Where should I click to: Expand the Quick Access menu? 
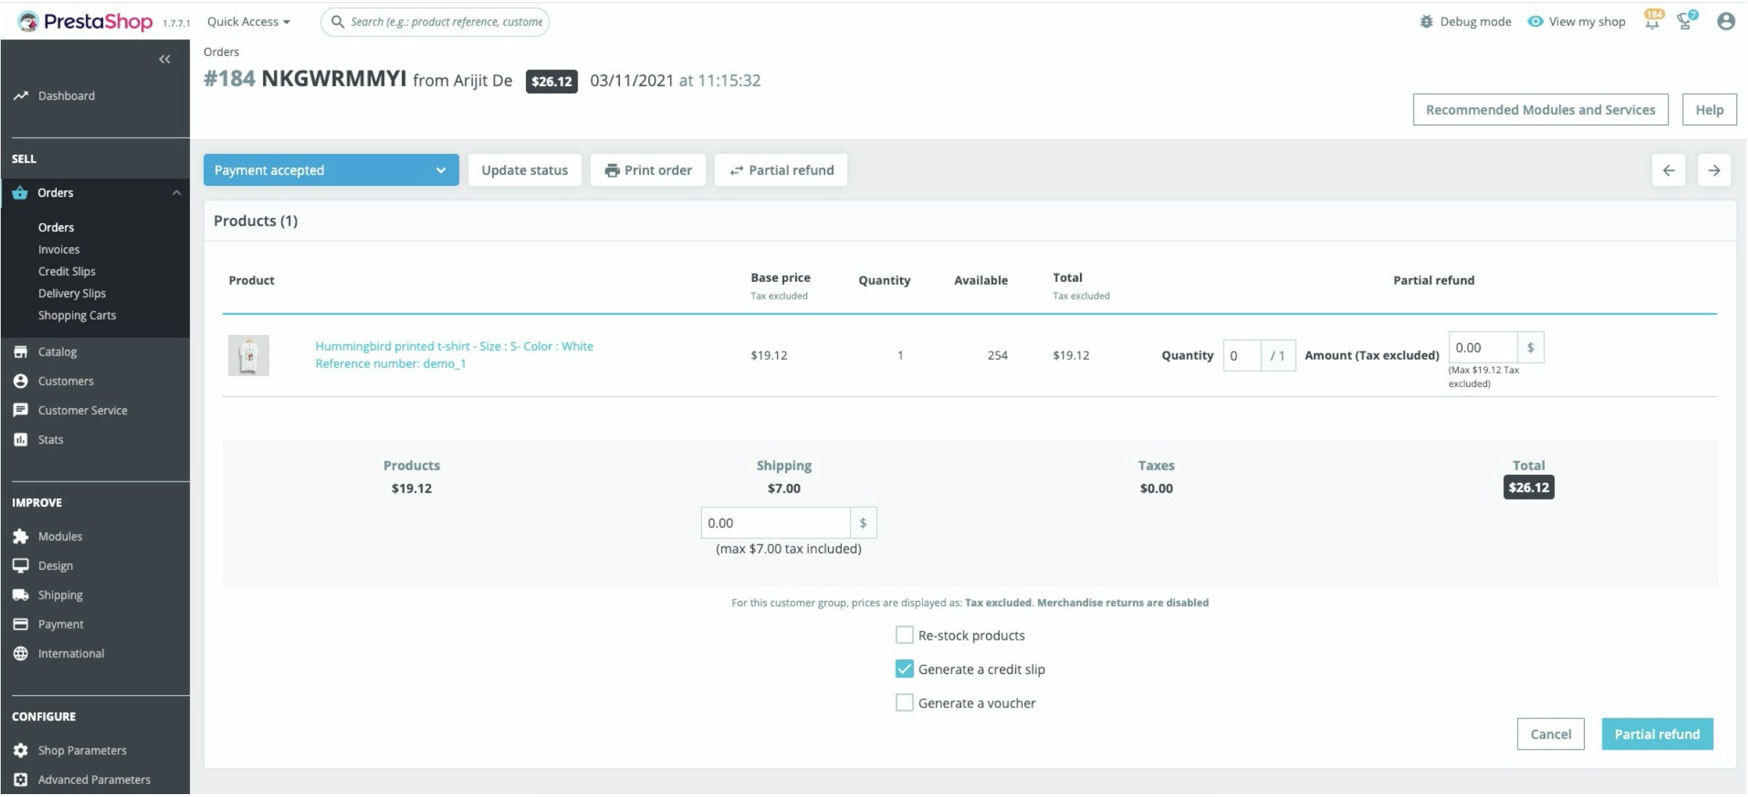tap(248, 22)
